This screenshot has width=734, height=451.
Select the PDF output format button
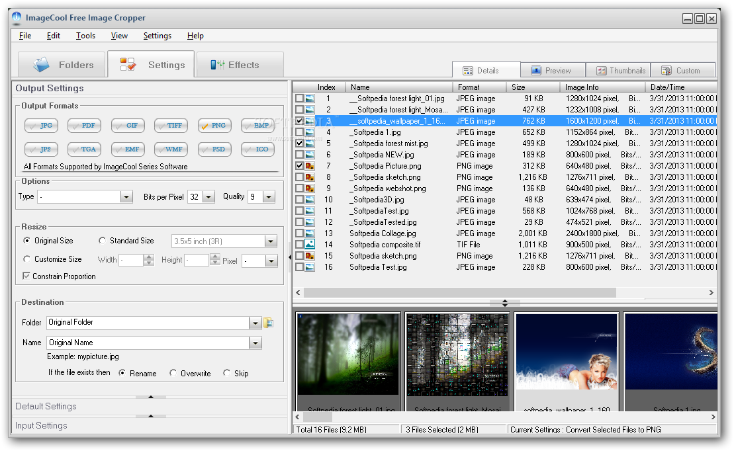(84, 126)
